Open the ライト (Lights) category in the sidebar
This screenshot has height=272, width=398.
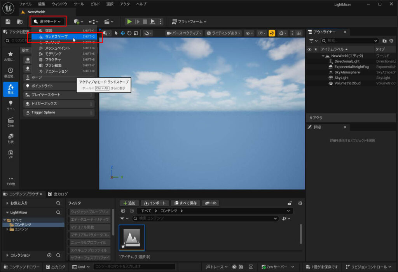pos(10,105)
